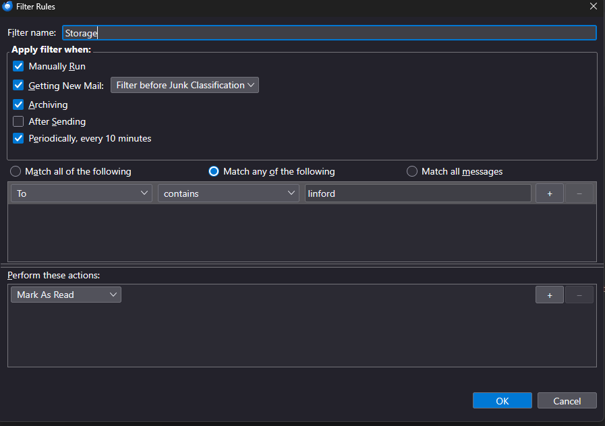Open the 'contains' operator dropdown
Image resolution: width=605 pixels, height=426 pixels.
[229, 193]
